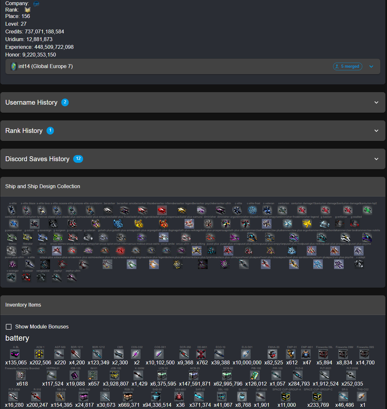Select the BDR-1211 rocket icon
The width and height of the screenshot is (387, 409).
(76, 354)
